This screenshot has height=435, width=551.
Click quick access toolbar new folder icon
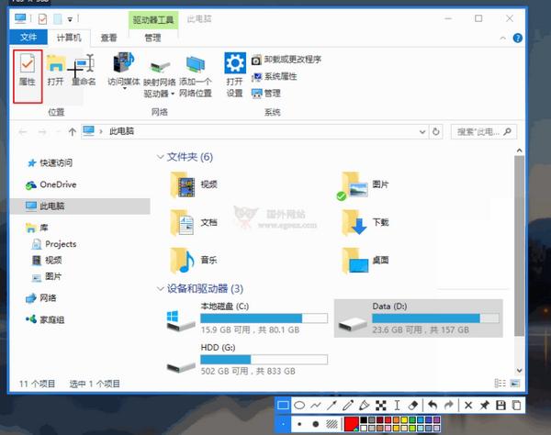click(58, 18)
